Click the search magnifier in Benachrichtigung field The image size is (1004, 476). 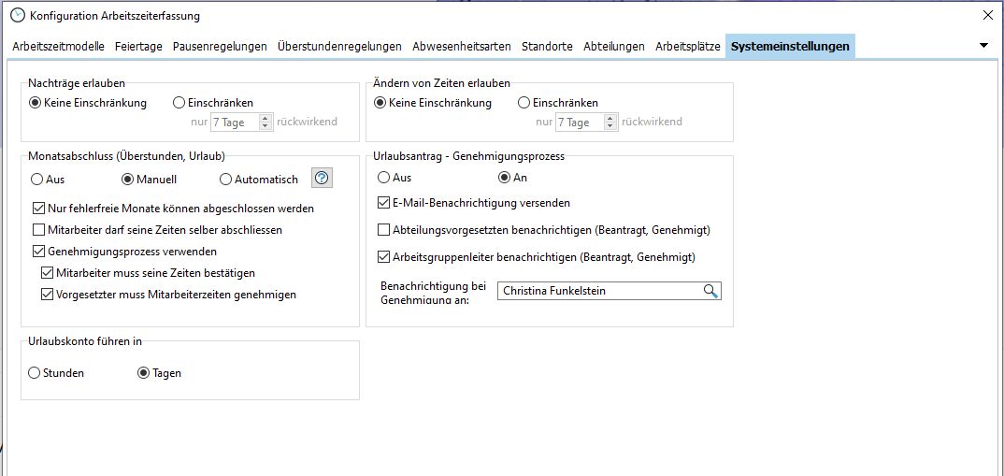tap(710, 291)
